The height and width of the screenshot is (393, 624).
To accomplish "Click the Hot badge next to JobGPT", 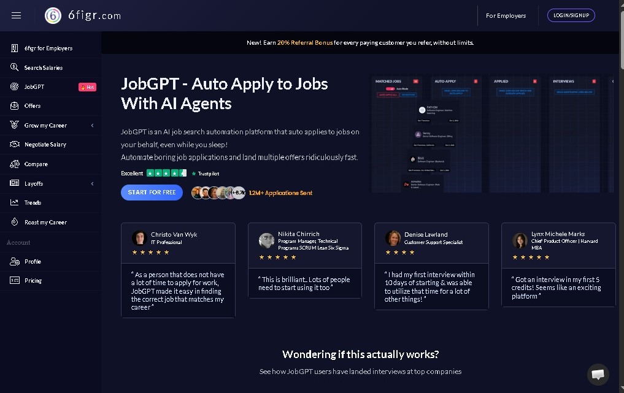I will coord(87,87).
